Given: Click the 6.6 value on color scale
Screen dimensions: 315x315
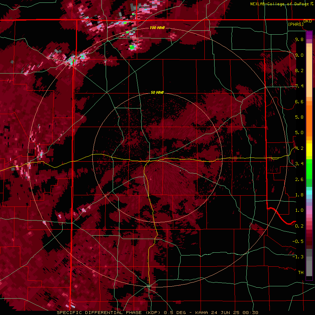Looking at the screenshot, I should click(299, 101).
